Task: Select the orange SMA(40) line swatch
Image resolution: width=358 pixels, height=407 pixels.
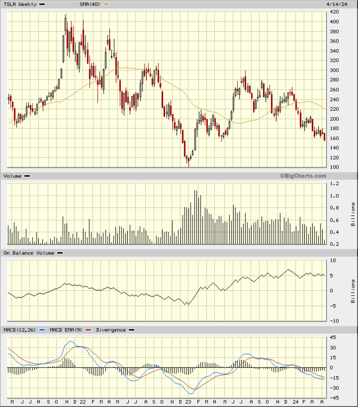Action: 106,4
